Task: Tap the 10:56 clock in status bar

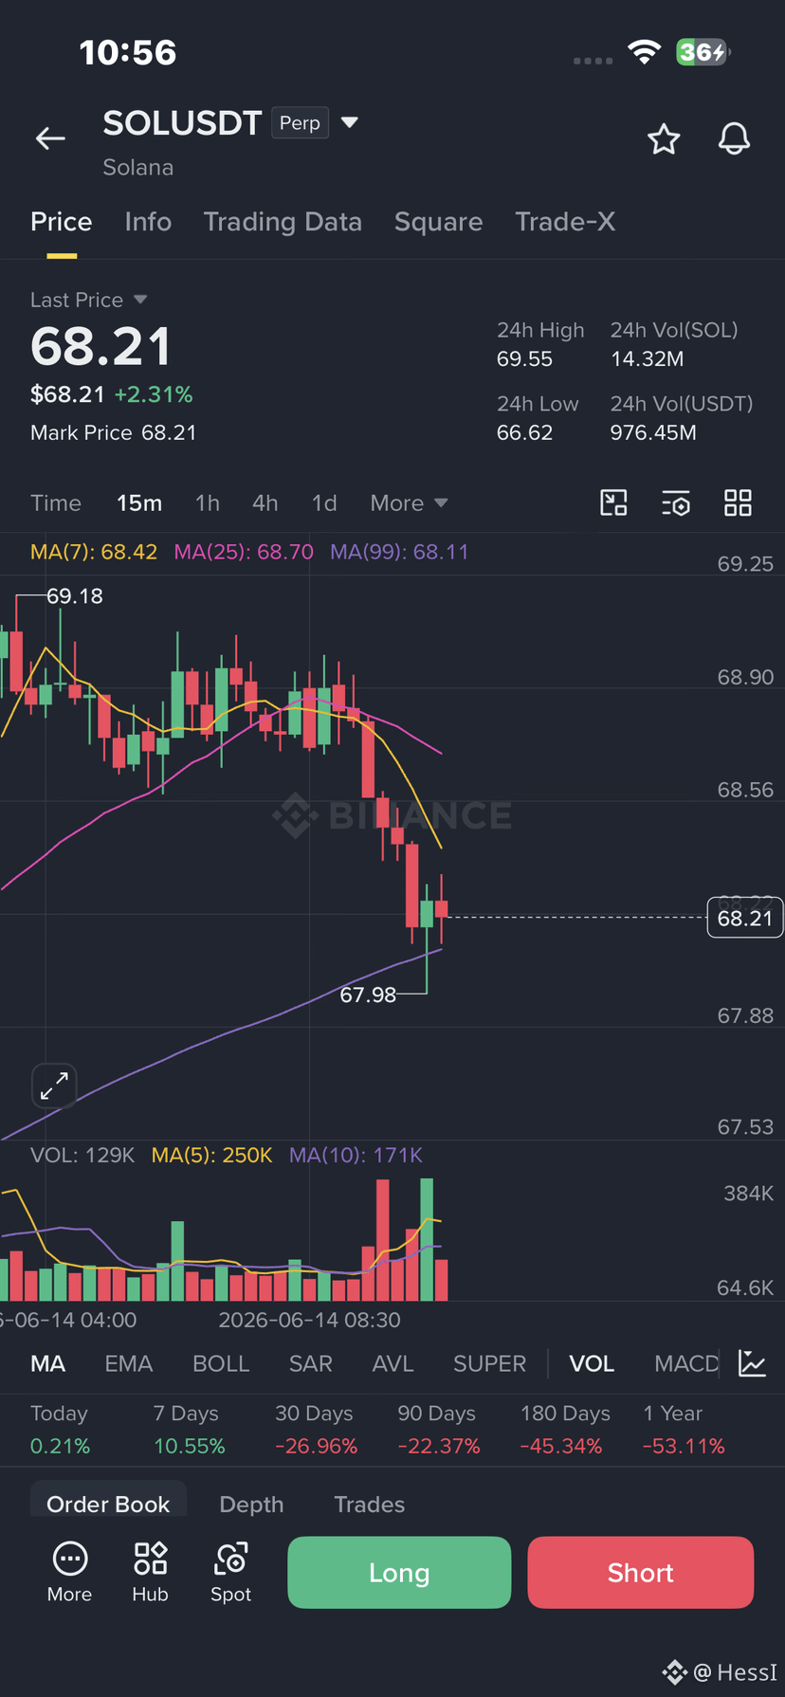Action: (x=128, y=52)
